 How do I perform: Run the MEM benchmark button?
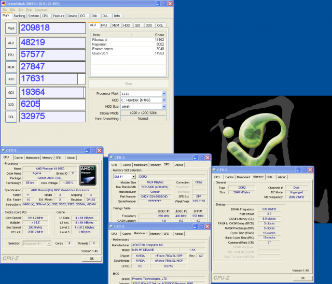point(11,67)
